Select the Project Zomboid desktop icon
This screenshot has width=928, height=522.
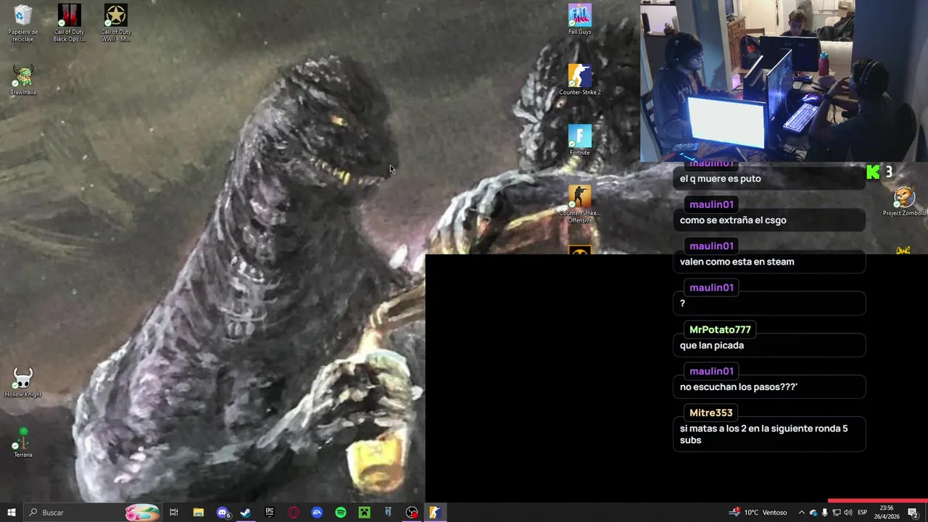904,201
